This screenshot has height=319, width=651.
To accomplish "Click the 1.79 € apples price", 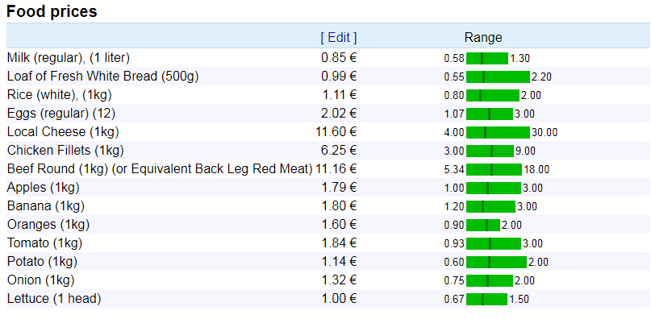I will (340, 188).
